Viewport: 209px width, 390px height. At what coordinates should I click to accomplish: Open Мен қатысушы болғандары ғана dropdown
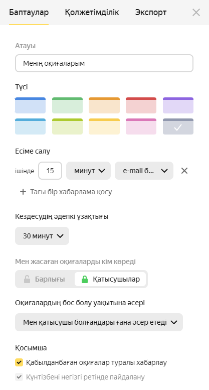click(99, 322)
